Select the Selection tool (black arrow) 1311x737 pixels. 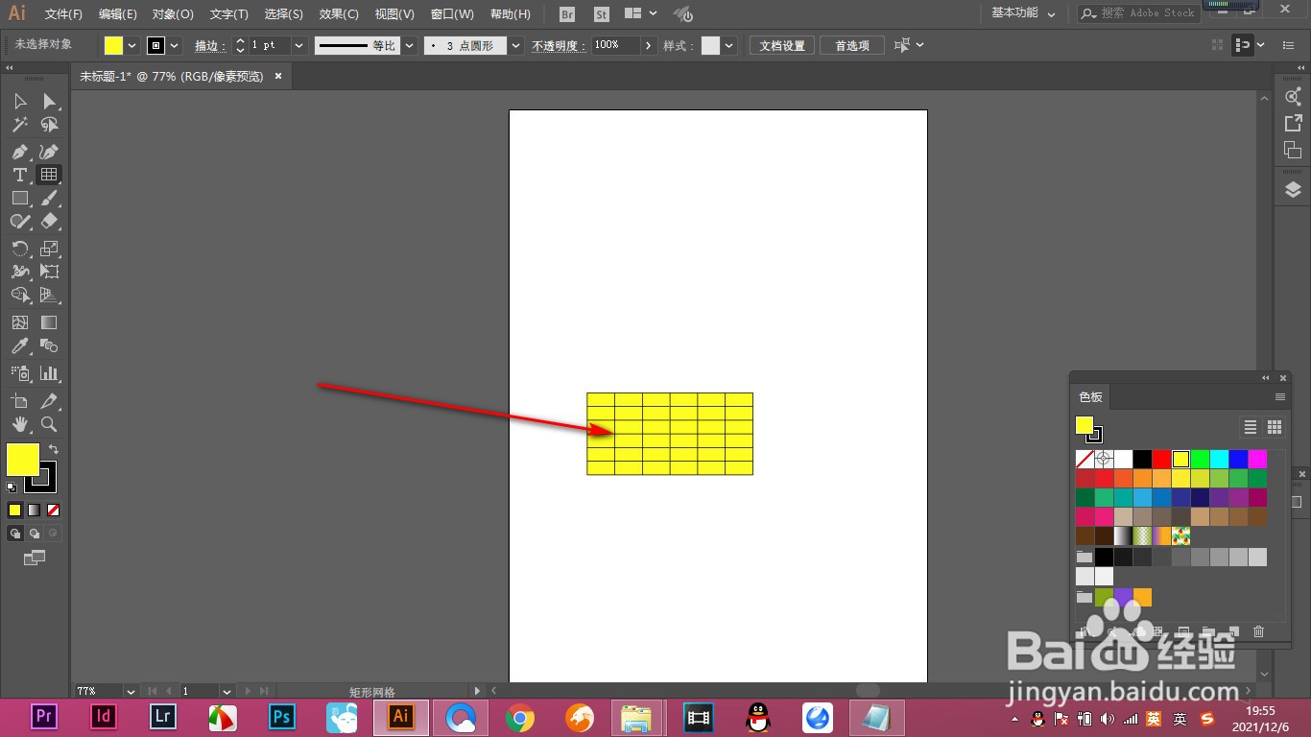[x=19, y=101]
